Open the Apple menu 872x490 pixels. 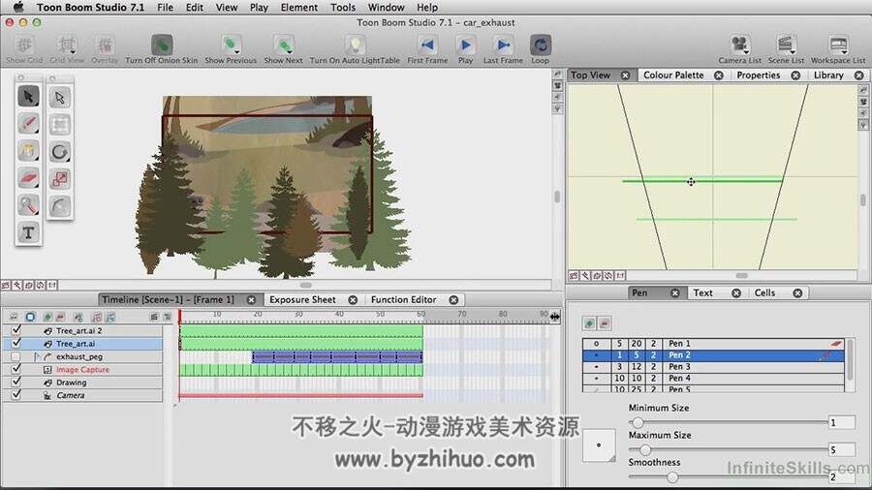click(x=18, y=7)
